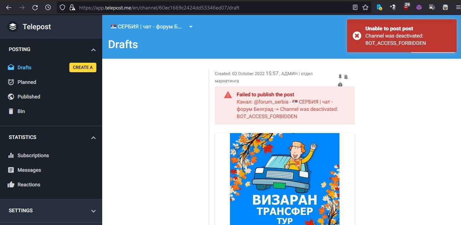Click the Telepost brand name
This screenshot has height=225, width=461.
coord(37,27)
